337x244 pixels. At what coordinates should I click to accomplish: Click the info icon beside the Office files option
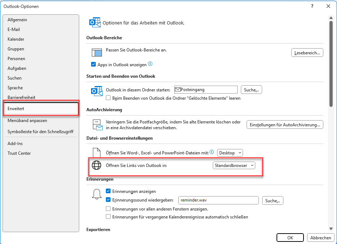pyautogui.click(x=212, y=152)
